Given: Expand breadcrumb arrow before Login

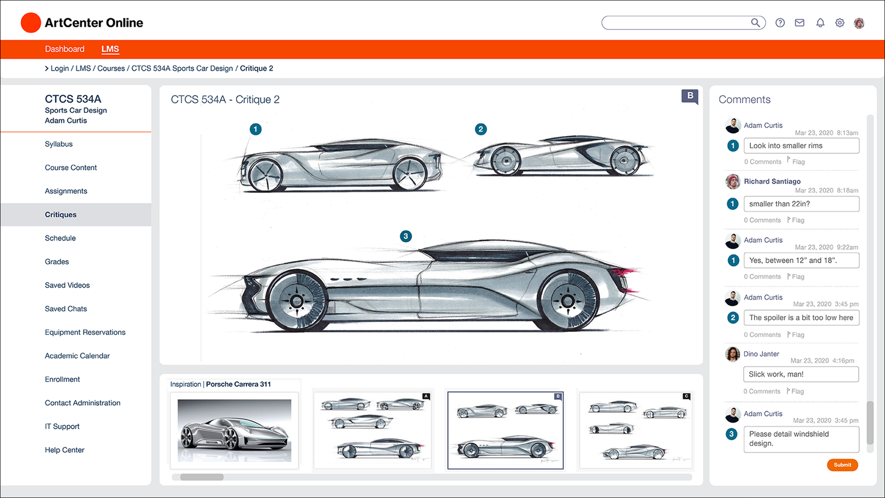Looking at the screenshot, I should pyautogui.click(x=47, y=68).
